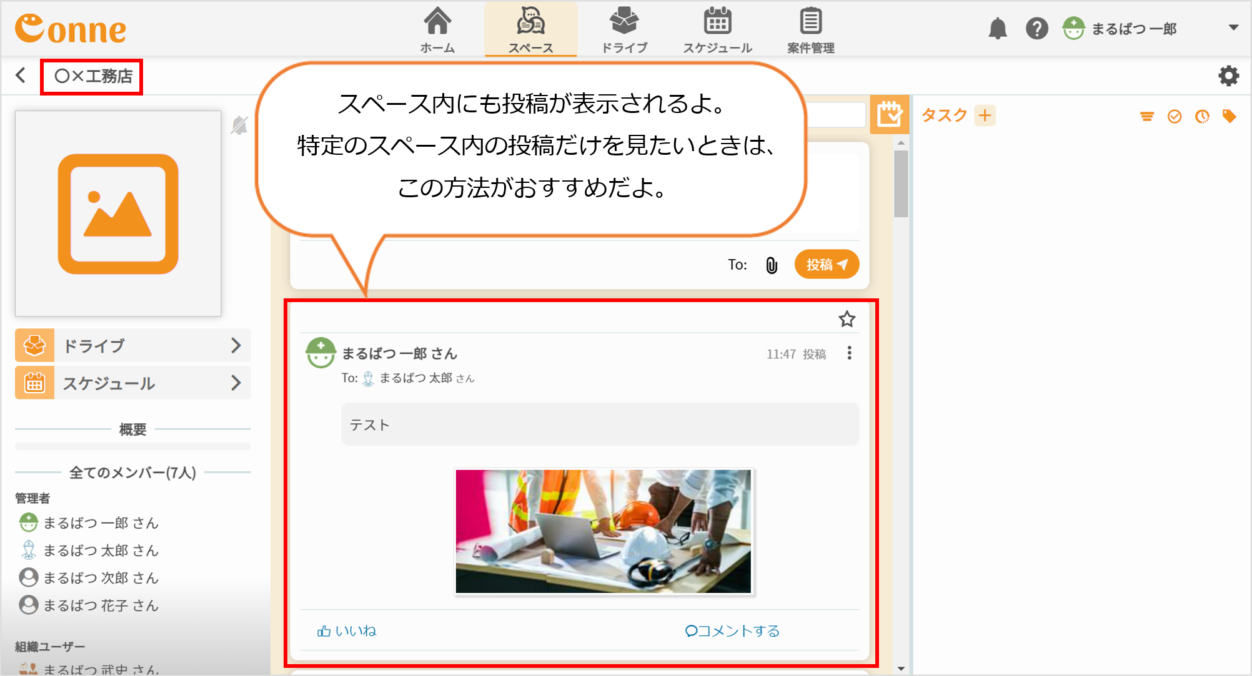Open the attached construction photo
1252x676 pixels.
(x=604, y=531)
